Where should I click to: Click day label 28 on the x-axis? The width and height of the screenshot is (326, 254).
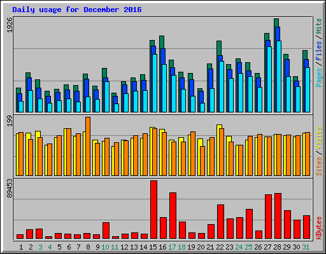tap(277, 247)
